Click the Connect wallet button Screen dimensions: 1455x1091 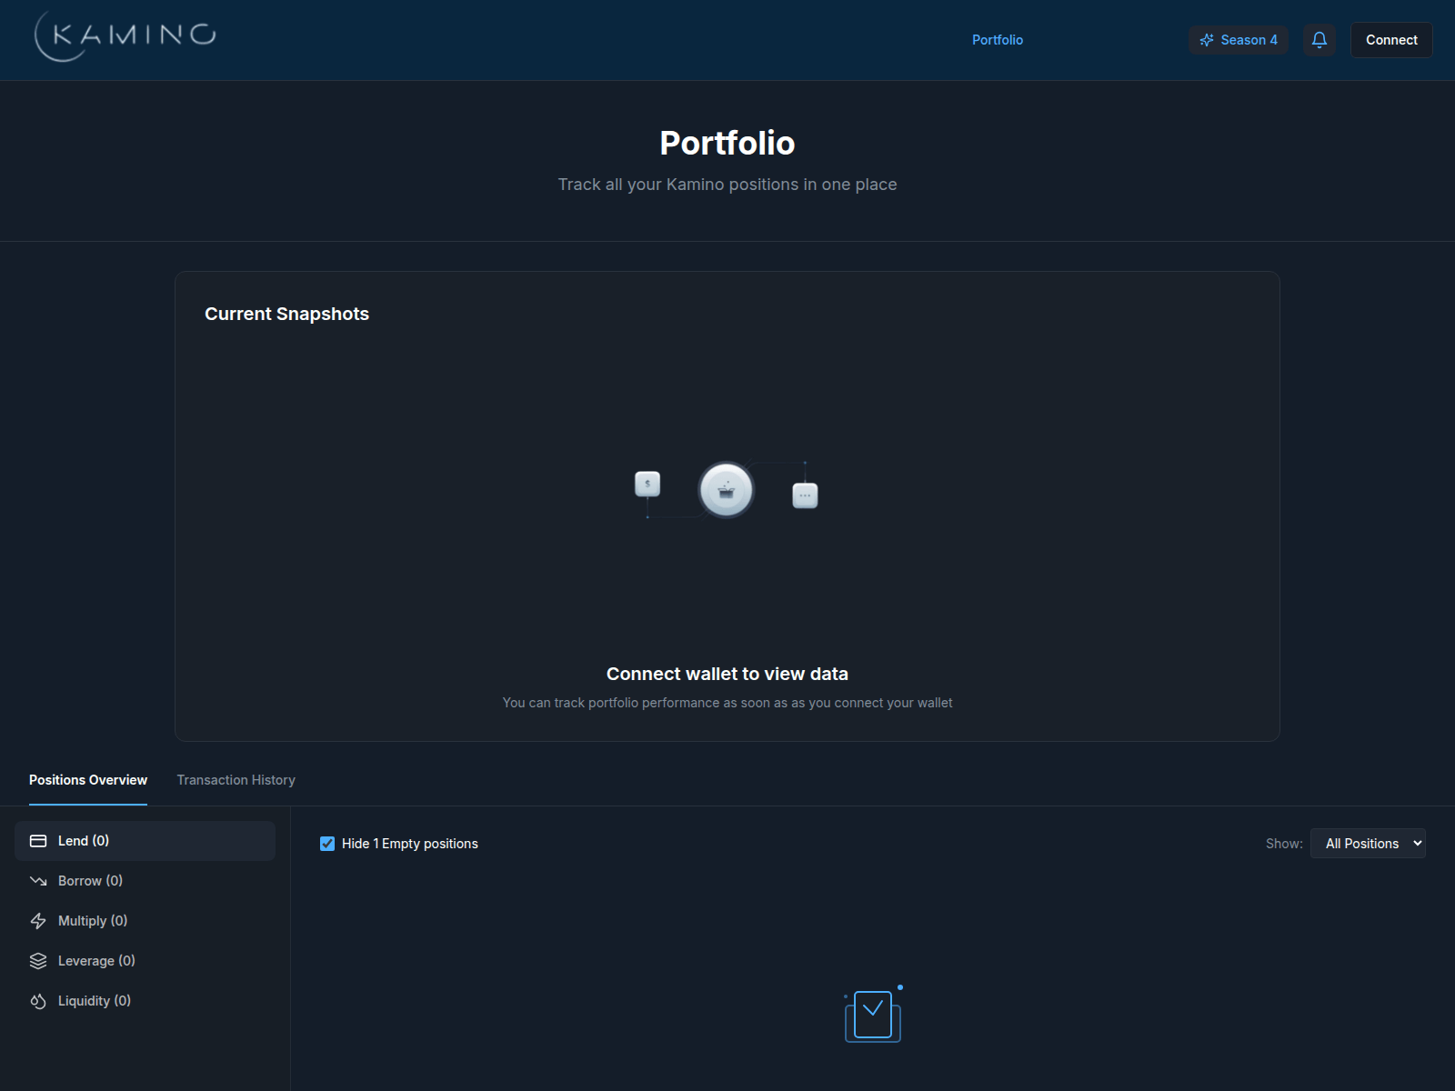pos(1391,40)
